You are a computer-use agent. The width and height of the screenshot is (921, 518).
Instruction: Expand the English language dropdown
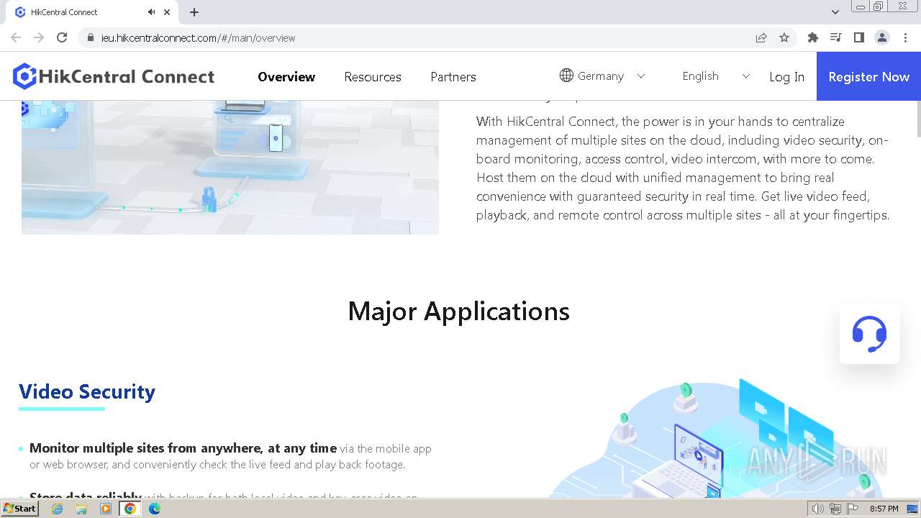tap(746, 76)
